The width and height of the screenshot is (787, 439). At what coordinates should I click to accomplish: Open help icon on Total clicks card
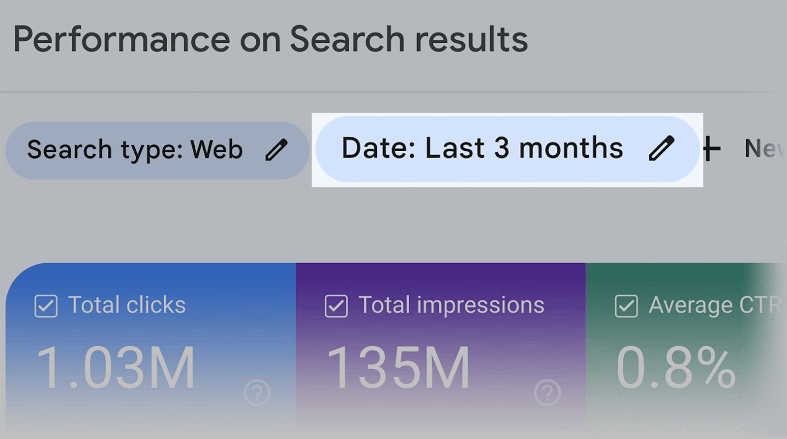point(257,392)
